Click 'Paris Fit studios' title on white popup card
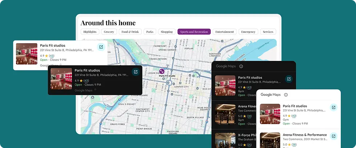356x148 pixels. coord(53,46)
